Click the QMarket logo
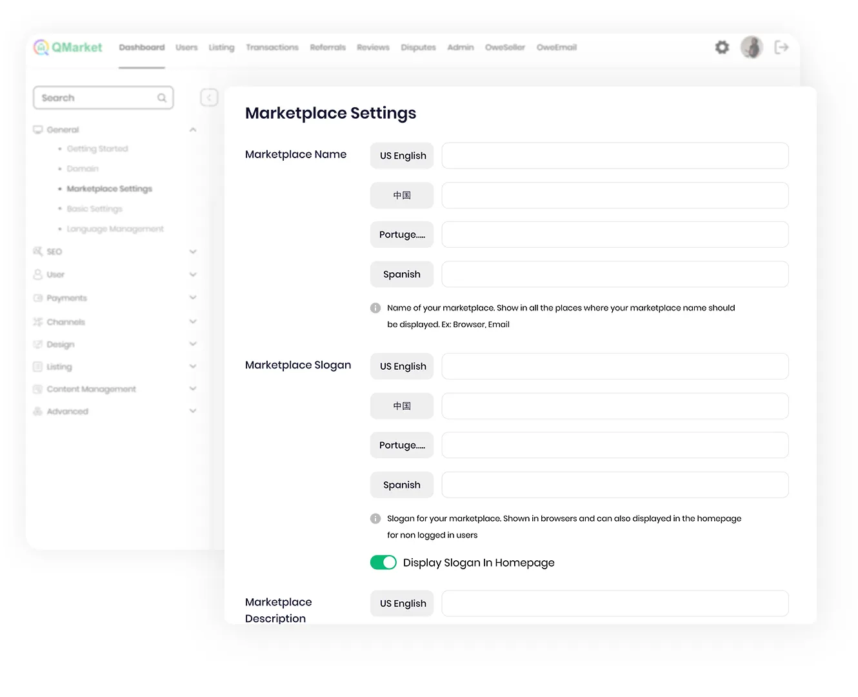This screenshot has width=858, height=697. [x=68, y=47]
